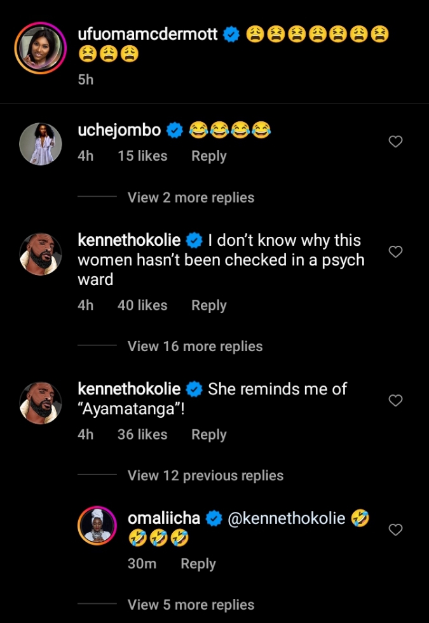Tap heart on omaliicha's reply
429x623 pixels.
point(395,530)
